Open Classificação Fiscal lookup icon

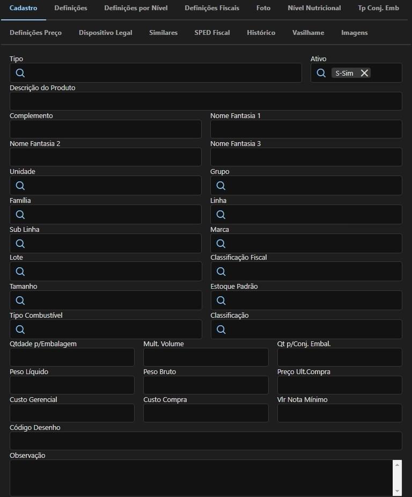(x=221, y=272)
